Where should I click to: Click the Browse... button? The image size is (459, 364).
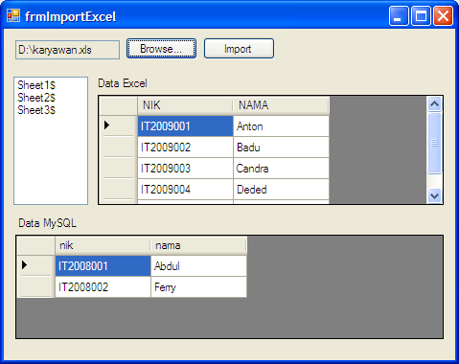click(161, 49)
